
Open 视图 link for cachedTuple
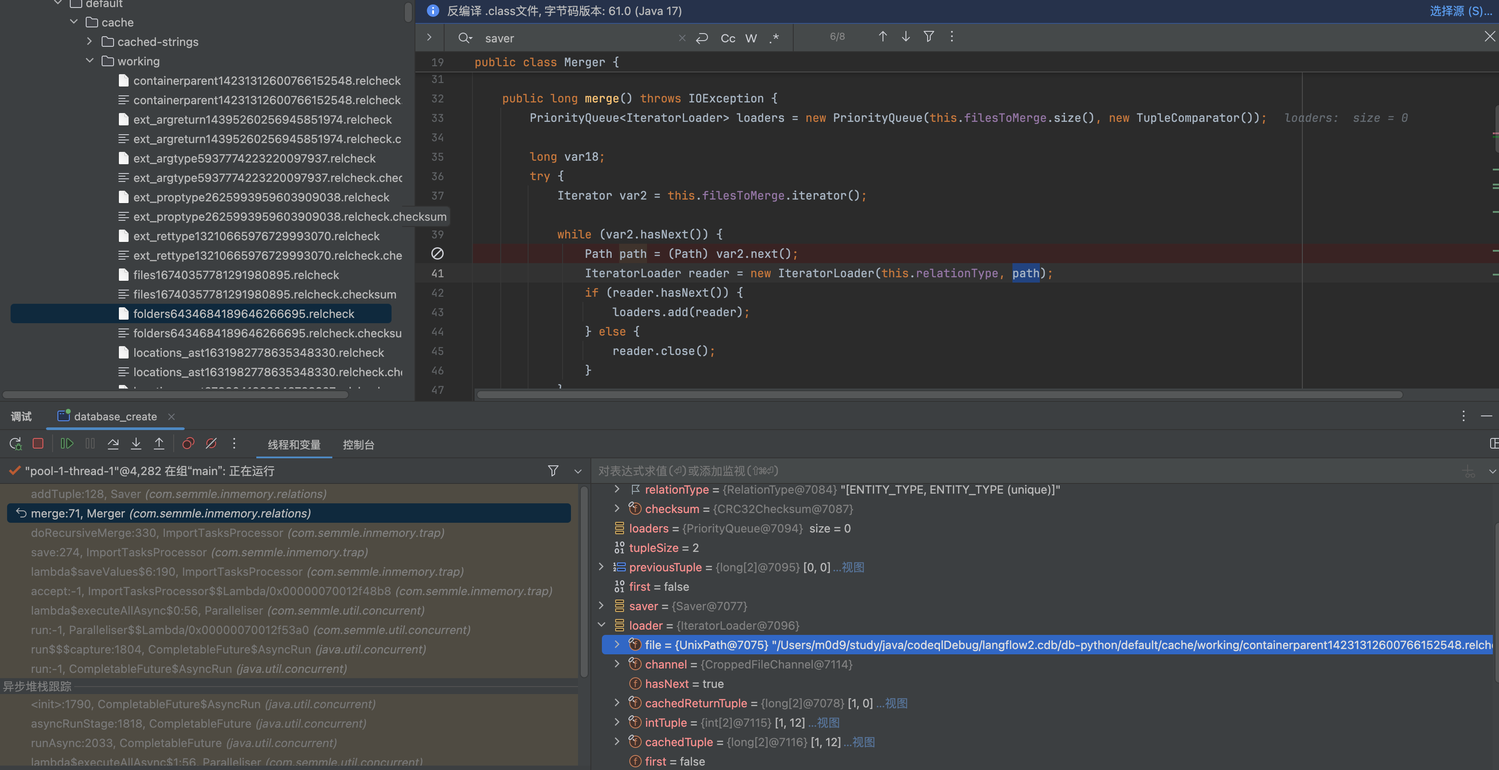[864, 742]
